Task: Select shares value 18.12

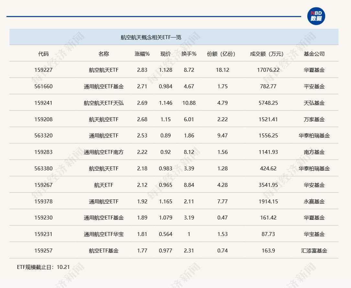Action: tap(222, 70)
